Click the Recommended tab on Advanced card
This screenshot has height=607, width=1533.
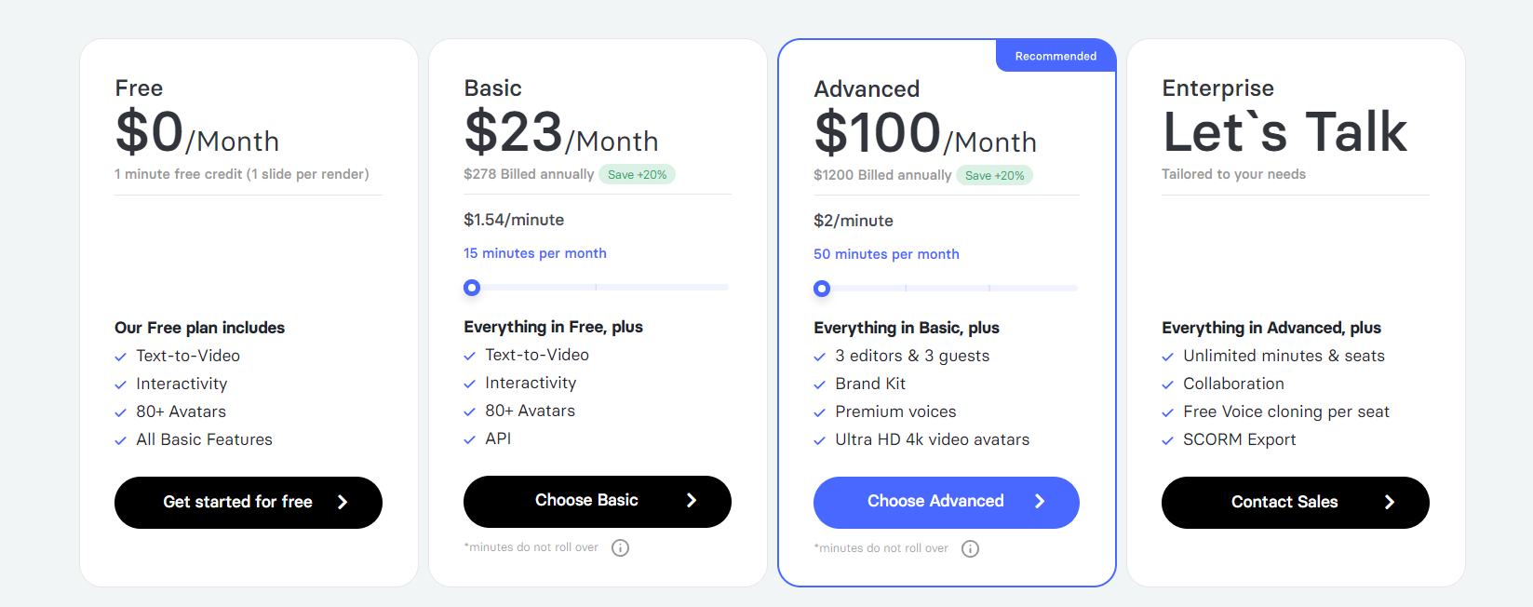[x=1056, y=55]
